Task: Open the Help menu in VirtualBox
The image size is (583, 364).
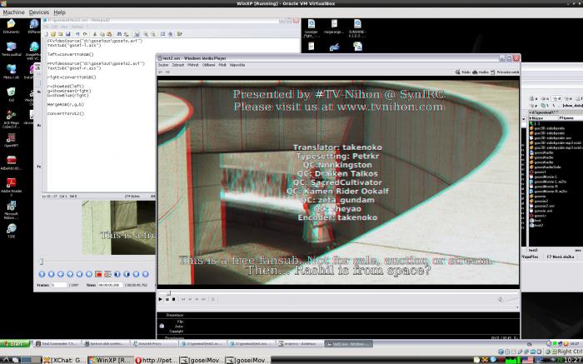Action: pos(59,12)
